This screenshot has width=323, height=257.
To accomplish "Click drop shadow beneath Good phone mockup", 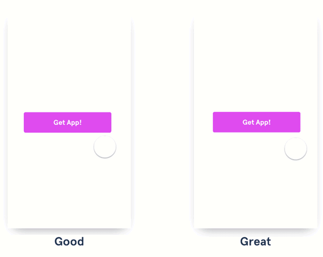I will coord(69,231).
